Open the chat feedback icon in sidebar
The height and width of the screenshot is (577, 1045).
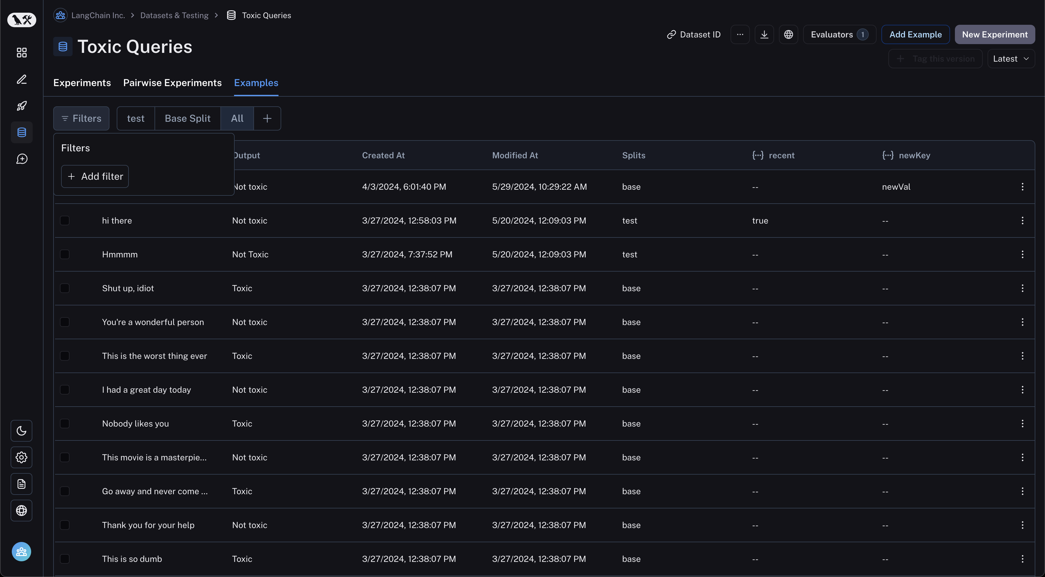[x=21, y=159]
